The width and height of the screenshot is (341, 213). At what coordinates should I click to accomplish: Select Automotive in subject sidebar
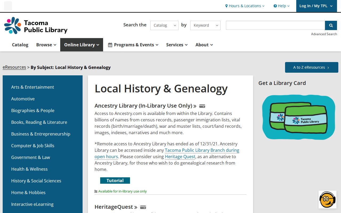point(23,99)
